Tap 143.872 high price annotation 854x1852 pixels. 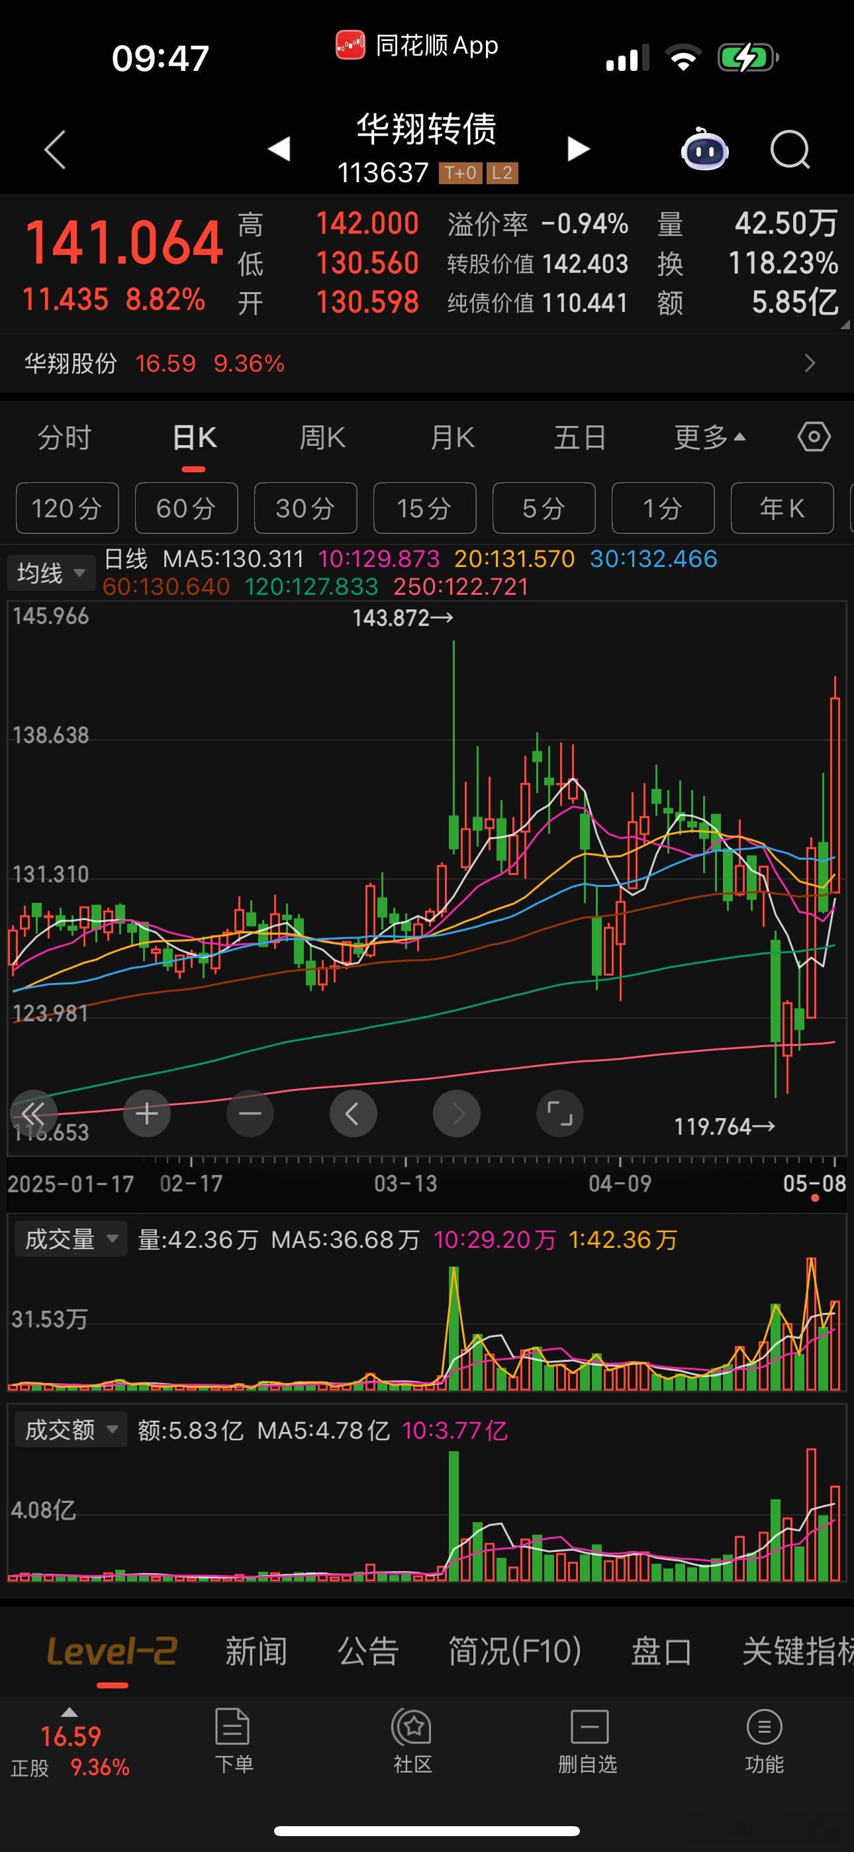coord(403,617)
